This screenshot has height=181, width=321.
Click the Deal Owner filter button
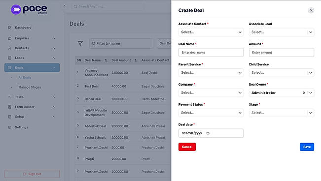tap(164, 43)
